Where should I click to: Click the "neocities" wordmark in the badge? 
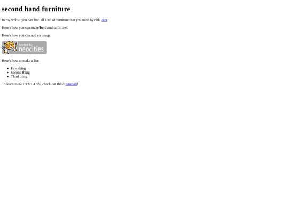pos(31,49)
